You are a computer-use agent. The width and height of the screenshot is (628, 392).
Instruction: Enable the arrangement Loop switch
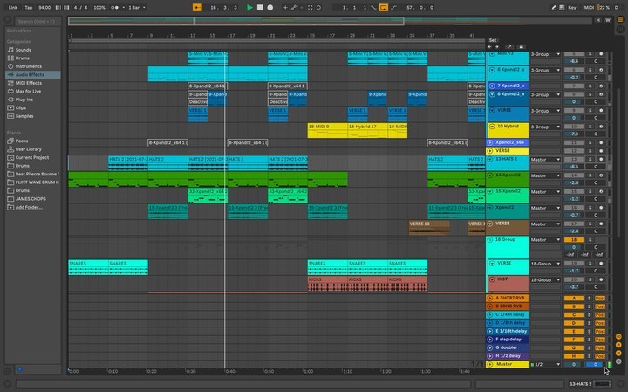point(383,7)
